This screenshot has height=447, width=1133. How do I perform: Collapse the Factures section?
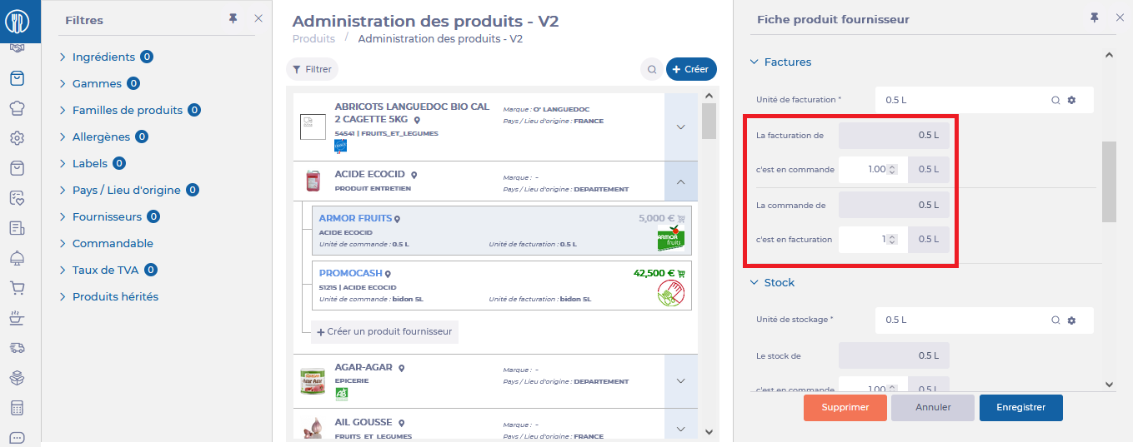(754, 62)
